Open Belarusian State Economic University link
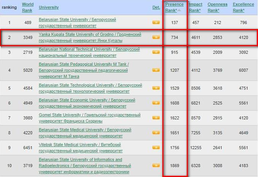This screenshot has width=258, height=177. 87,103
